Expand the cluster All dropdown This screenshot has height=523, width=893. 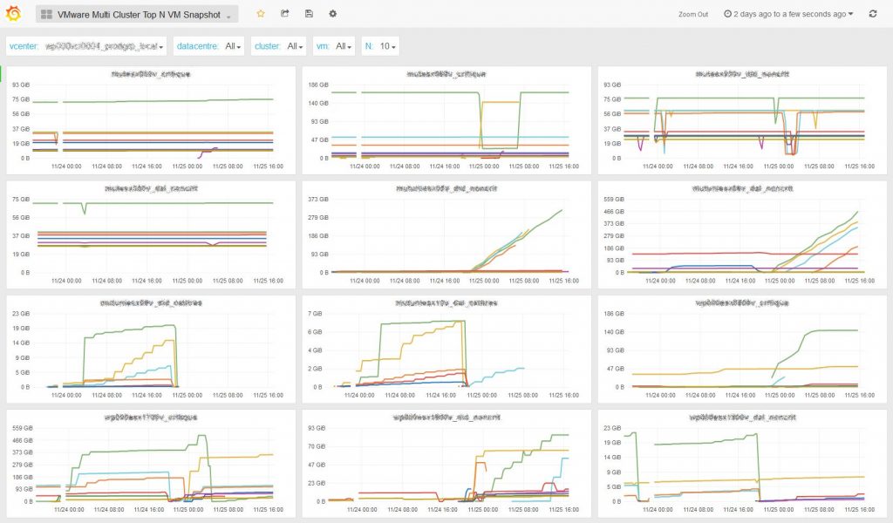(295, 45)
